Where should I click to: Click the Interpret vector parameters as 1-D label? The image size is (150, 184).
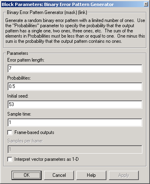(x=46, y=159)
